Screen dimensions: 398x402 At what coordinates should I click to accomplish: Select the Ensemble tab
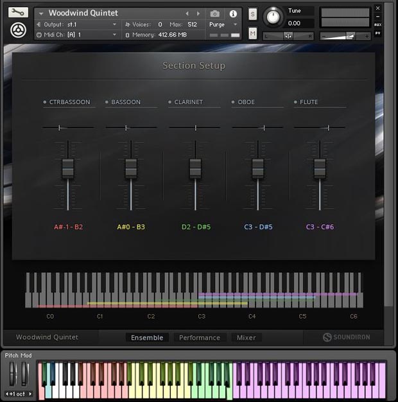[x=147, y=338]
